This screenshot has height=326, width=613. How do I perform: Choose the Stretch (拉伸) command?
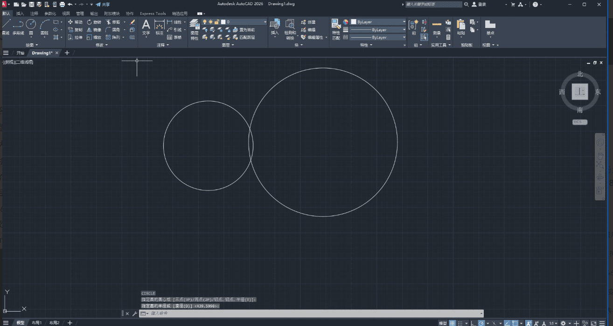pos(75,37)
